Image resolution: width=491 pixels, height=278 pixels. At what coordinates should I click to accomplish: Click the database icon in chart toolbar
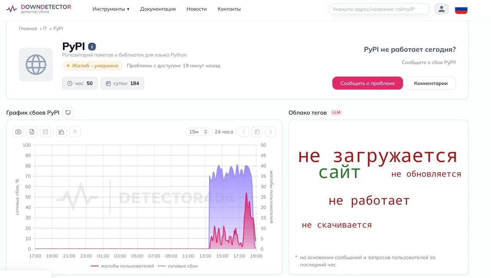tap(45, 132)
